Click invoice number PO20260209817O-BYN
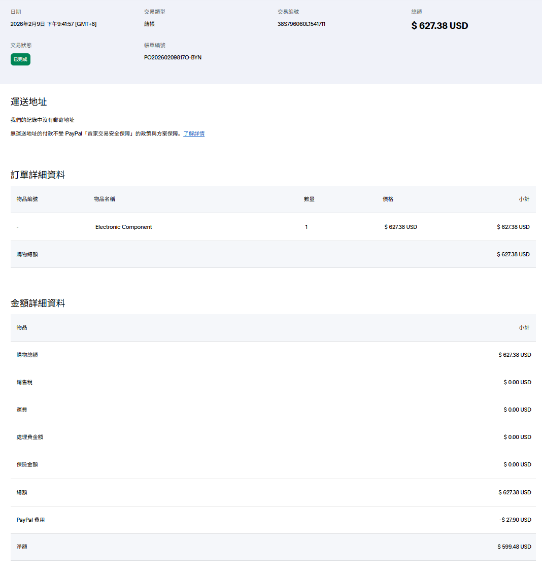The width and height of the screenshot is (542, 574). (173, 57)
